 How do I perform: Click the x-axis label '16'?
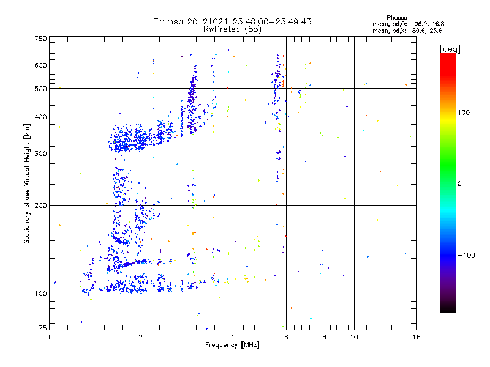click(x=417, y=337)
